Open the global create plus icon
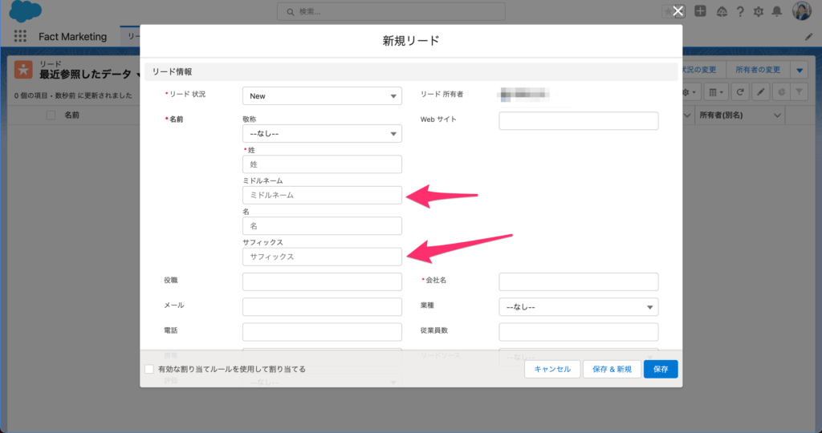This screenshot has width=822, height=433. (701, 11)
